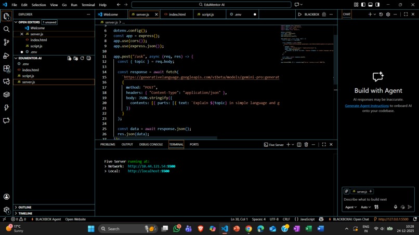
Task: Change the JavaScript language mode
Action: click(x=307, y=219)
